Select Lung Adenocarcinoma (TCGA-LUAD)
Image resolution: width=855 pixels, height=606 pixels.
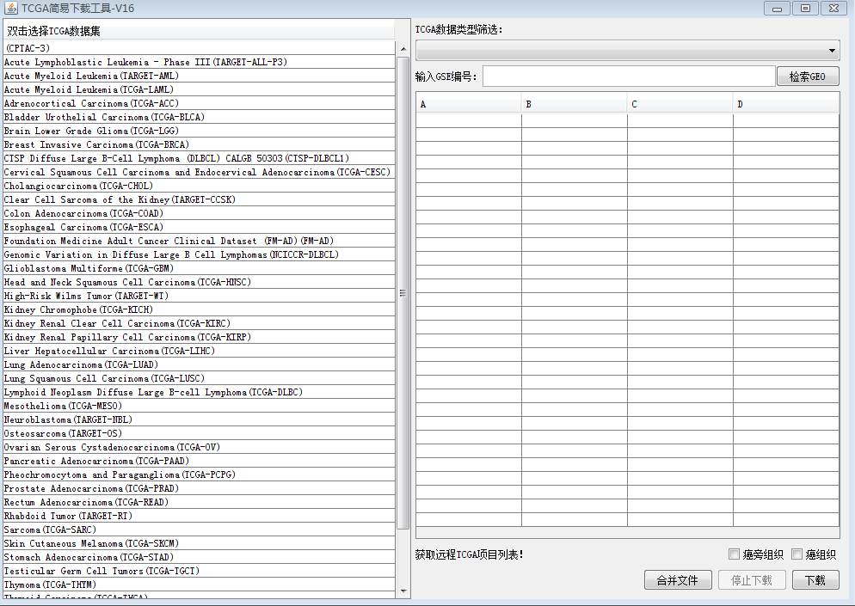click(199, 364)
